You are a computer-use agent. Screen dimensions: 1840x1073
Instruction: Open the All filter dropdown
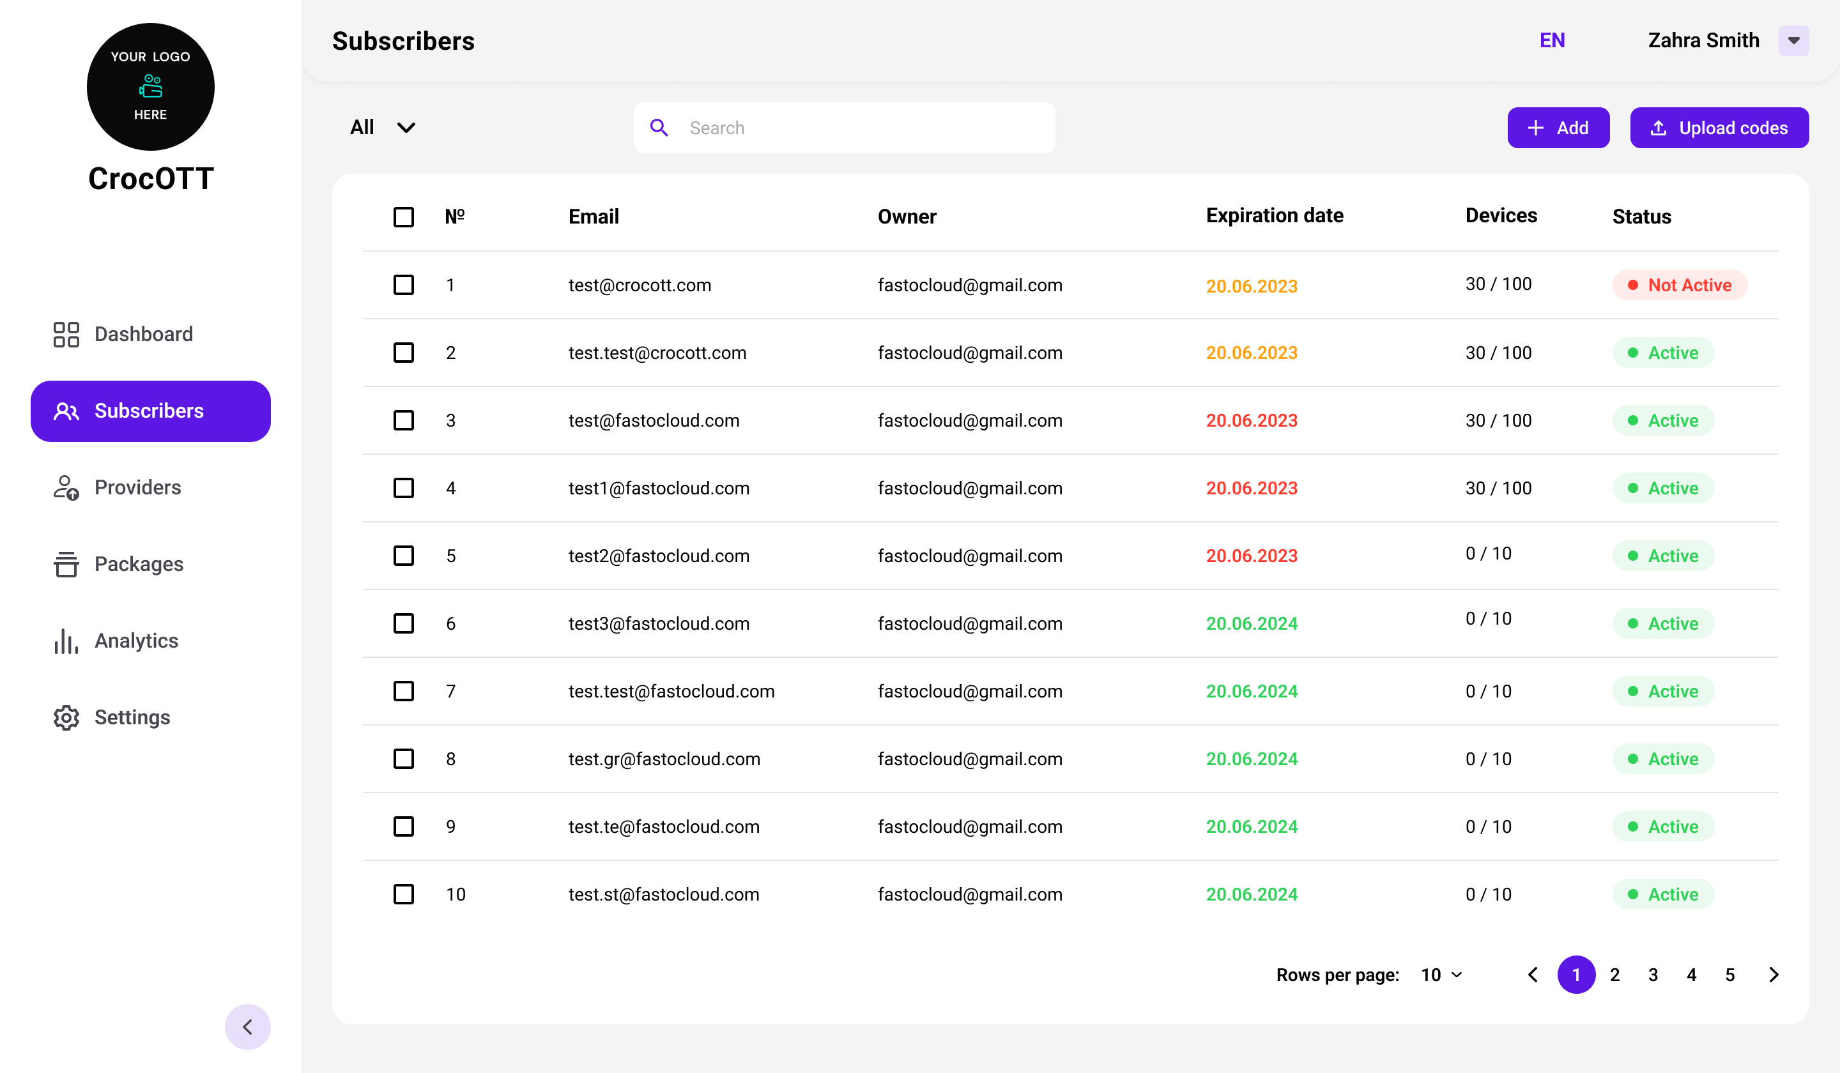[x=383, y=128]
